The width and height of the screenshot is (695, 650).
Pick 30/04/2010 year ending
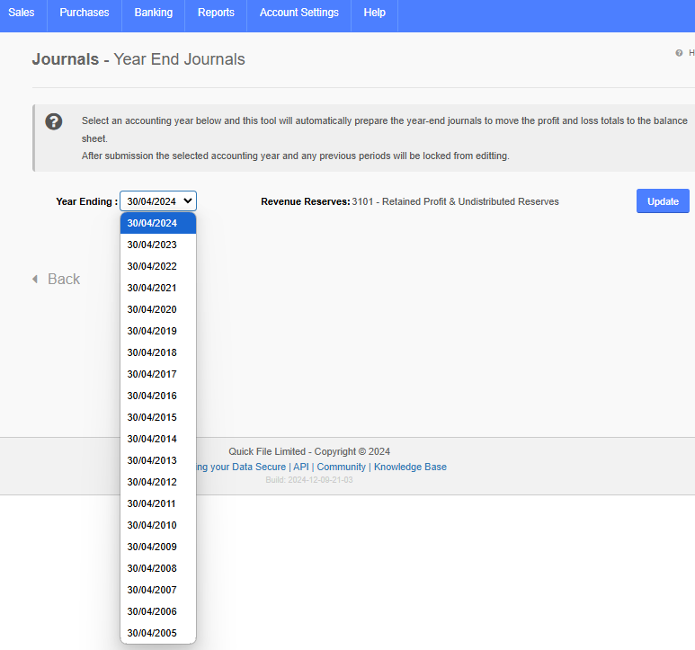[x=158, y=525]
